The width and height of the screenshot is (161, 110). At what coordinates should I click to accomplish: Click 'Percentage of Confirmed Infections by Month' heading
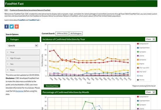pyautogui.click(x=66, y=92)
